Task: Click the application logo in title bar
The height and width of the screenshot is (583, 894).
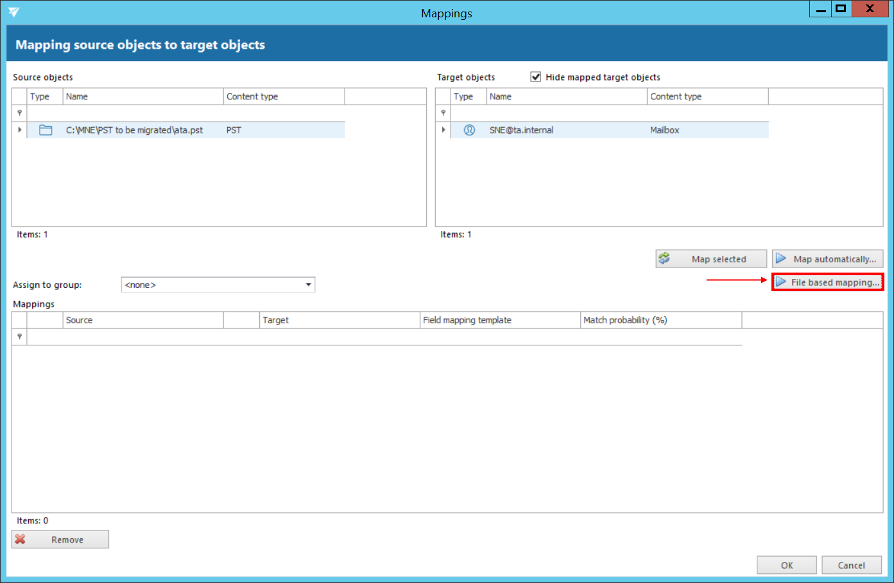Action: pyautogui.click(x=13, y=12)
